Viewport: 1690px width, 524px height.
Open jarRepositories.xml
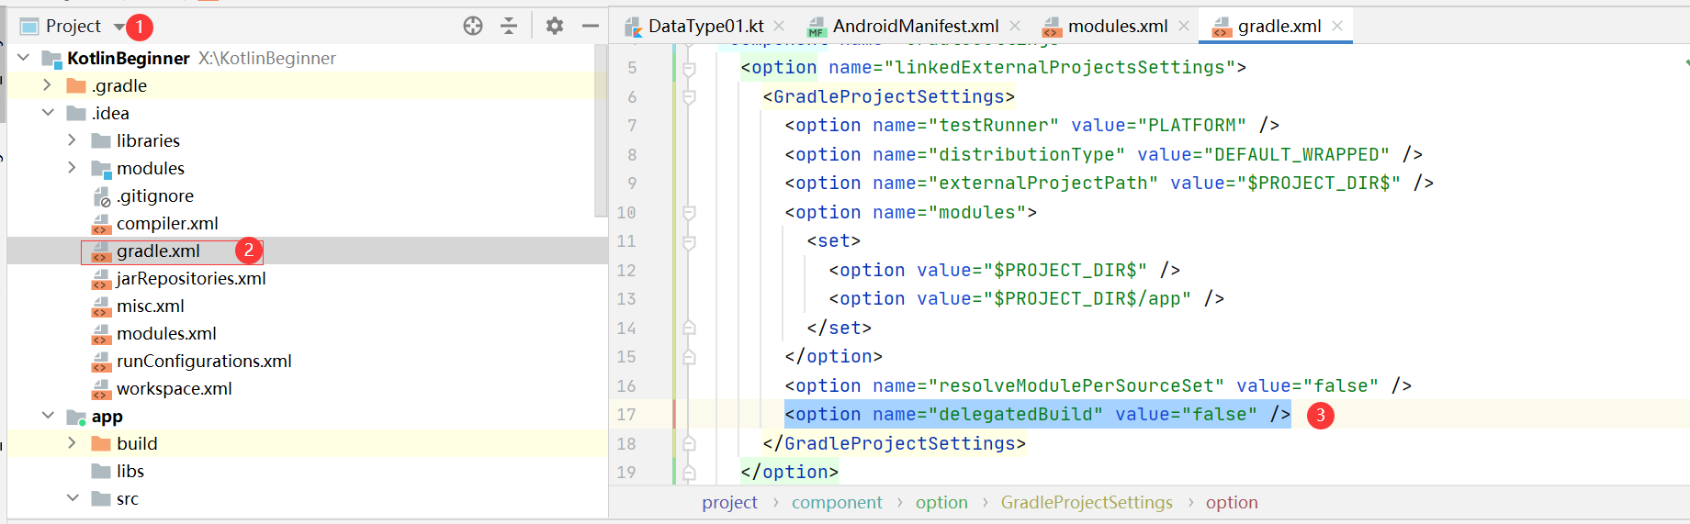pos(191,278)
